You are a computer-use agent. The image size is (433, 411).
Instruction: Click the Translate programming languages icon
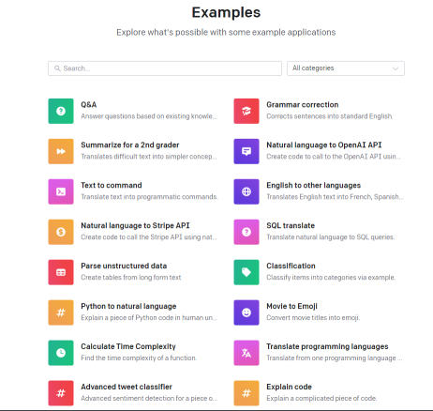(x=246, y=353)
